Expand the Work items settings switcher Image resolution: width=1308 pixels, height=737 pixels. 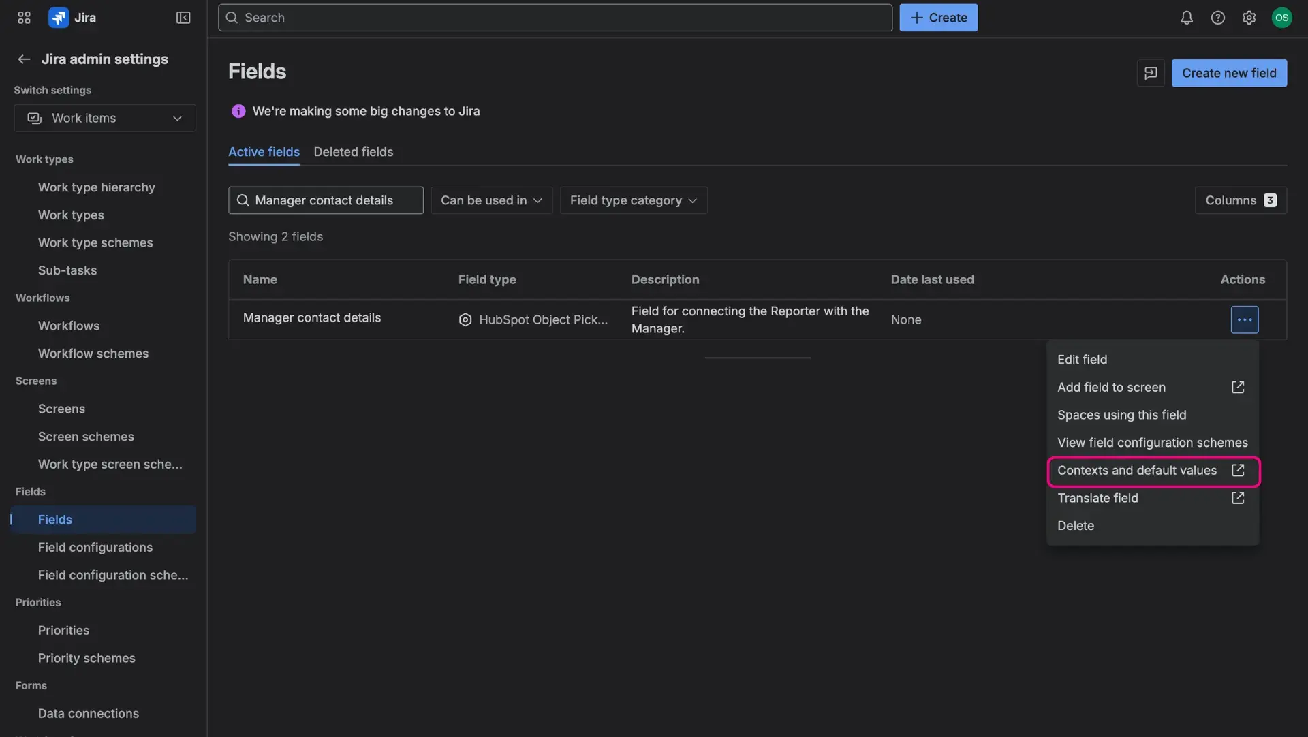(x=104, y=117)
